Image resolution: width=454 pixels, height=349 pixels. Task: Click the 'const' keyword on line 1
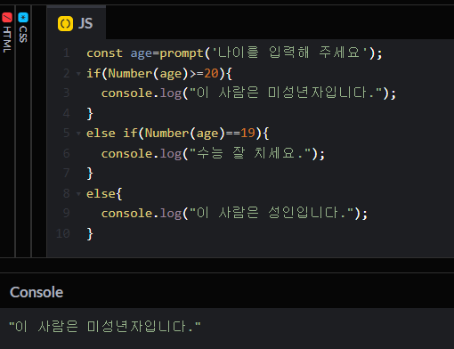(x=104, y=53)
